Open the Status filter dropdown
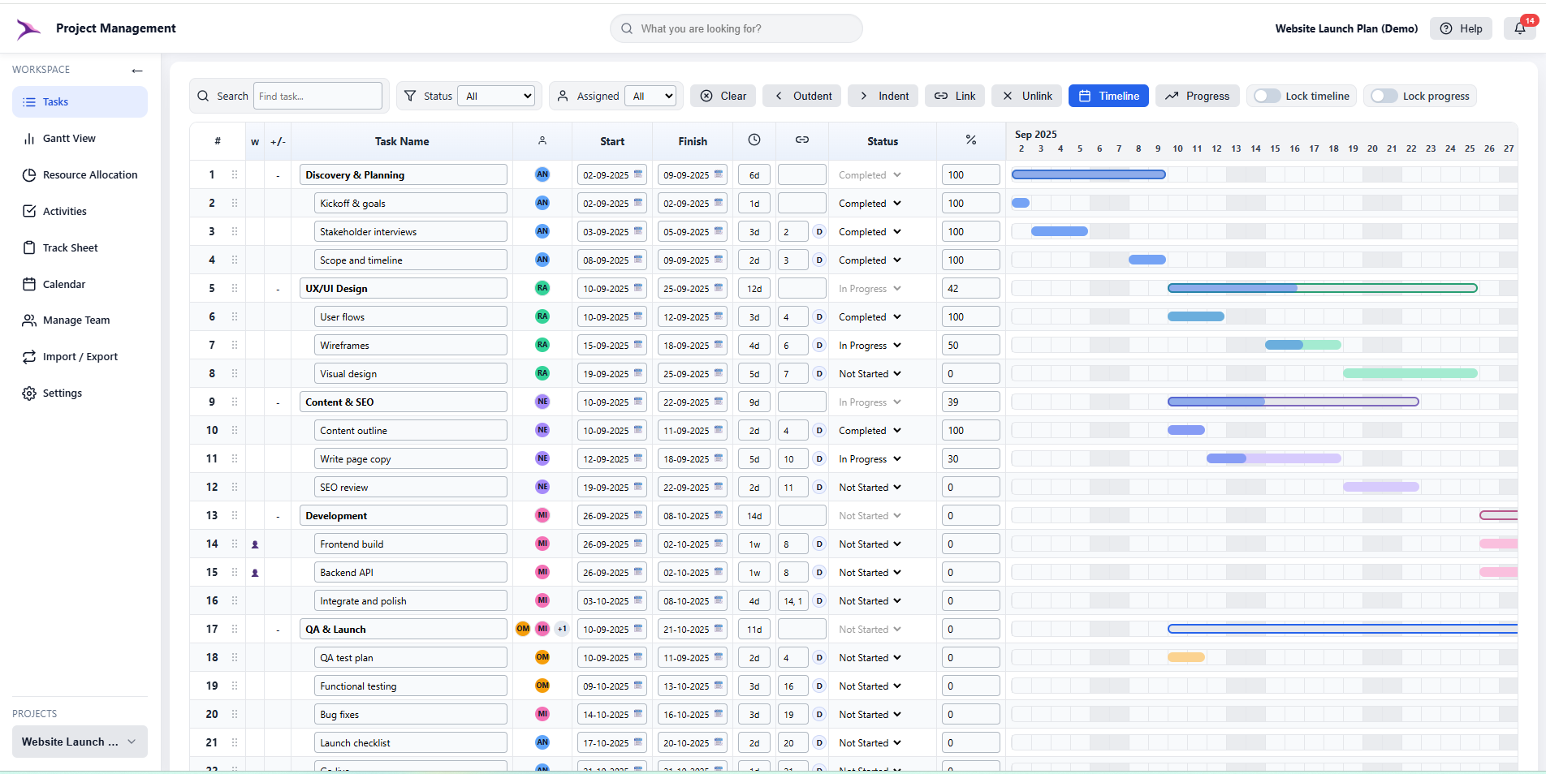 point(496,96)
